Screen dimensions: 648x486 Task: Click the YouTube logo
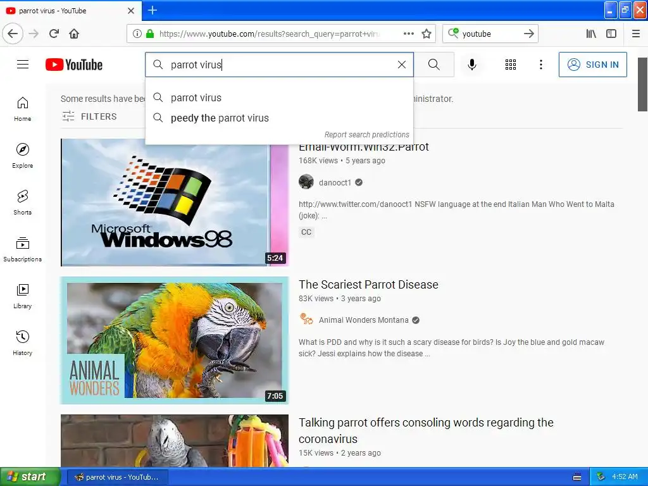(74, 65)
